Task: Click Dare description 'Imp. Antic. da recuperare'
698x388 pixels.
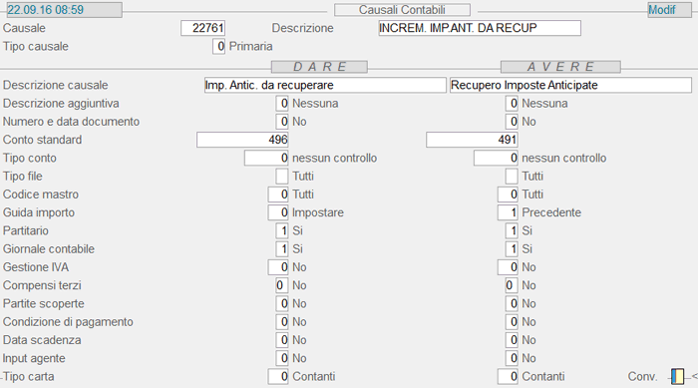Action: pos(325,85)
